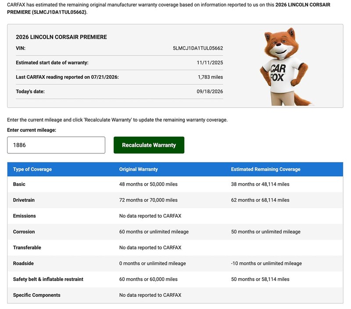Click the "Today's date:" label

[x=30, y=91]
